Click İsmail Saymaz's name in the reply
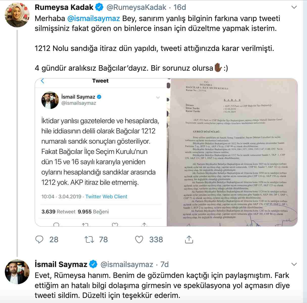The height and width of the screenshot is (303, 307). pyautogui.click(x=61, y=264)
